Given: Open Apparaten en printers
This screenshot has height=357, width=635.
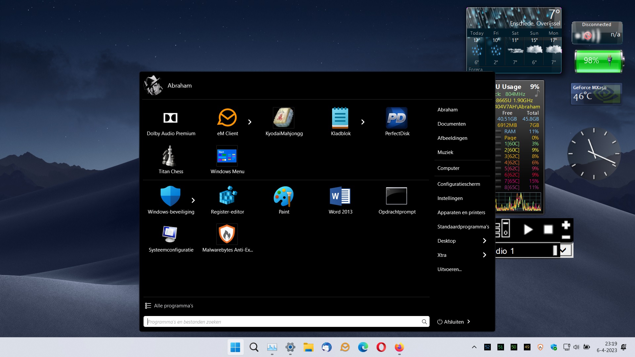Looking at the screenshot, I should [x=461, y=212].
